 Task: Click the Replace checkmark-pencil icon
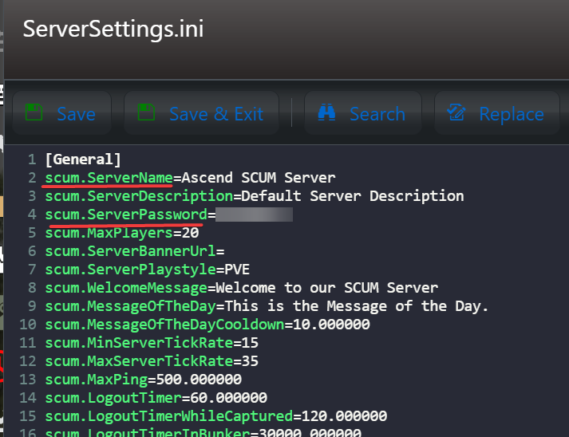[x=456, y=112]
